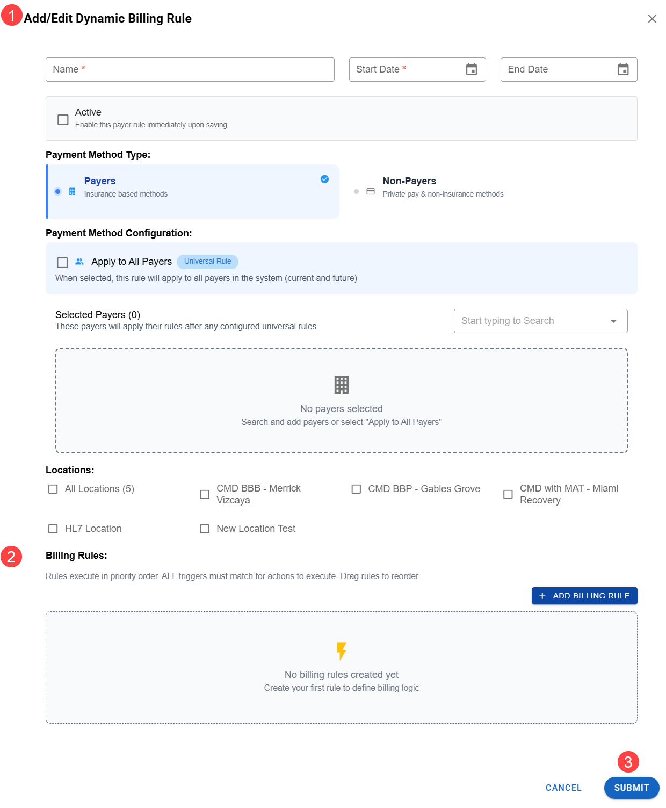Enable the Active checkbox
Viewport: 666px width, 808px height.
[63, 119]
